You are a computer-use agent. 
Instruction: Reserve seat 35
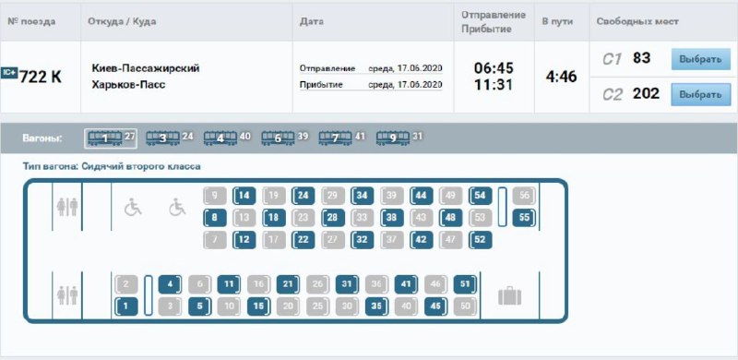tap(376, 306)
